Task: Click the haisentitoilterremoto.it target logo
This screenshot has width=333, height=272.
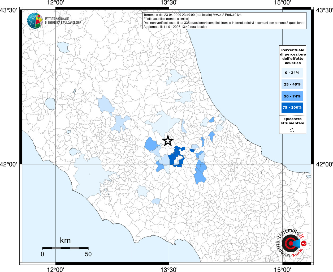Action: click(x=291, y=243)
